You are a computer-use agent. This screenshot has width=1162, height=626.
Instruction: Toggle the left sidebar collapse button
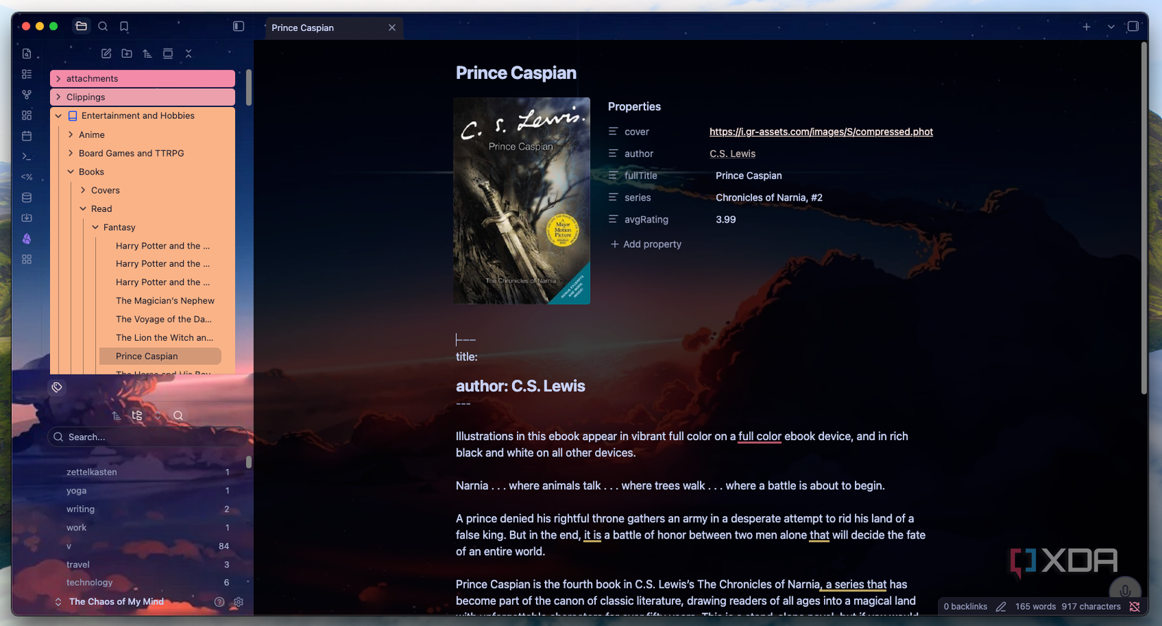coord(239,27)
